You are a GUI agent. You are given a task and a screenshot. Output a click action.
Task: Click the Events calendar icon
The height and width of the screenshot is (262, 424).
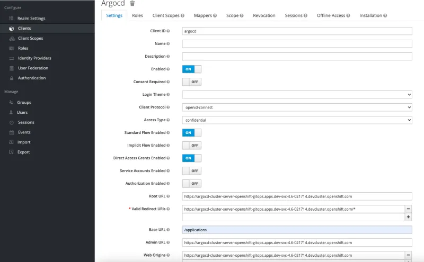(x=11, y=132)
